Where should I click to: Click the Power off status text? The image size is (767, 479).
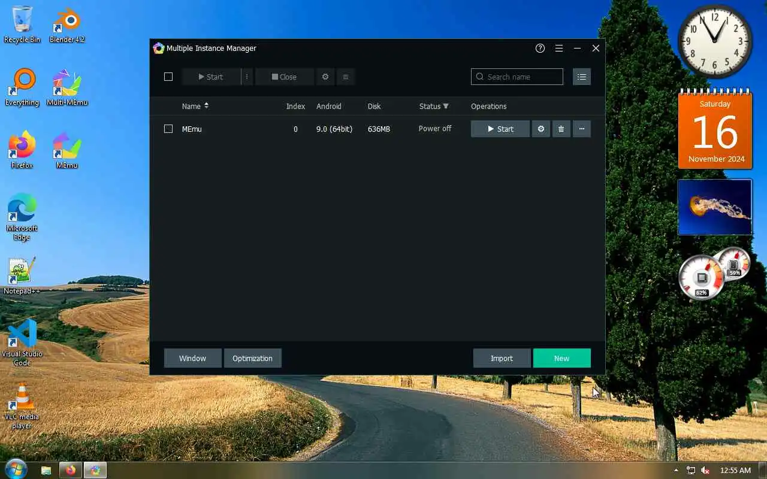[x=435, y=129]
